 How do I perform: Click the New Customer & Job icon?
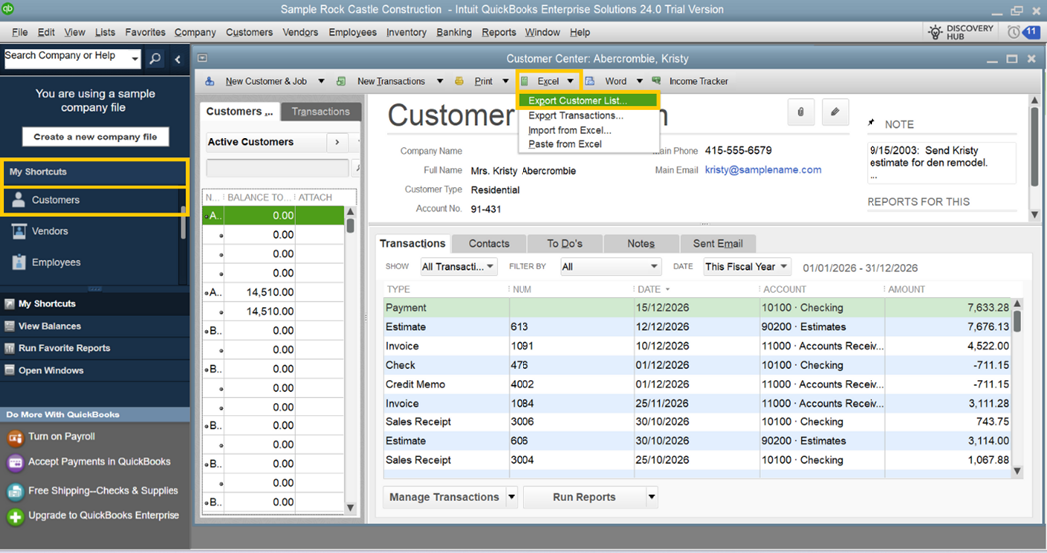(x=210, y=81)
